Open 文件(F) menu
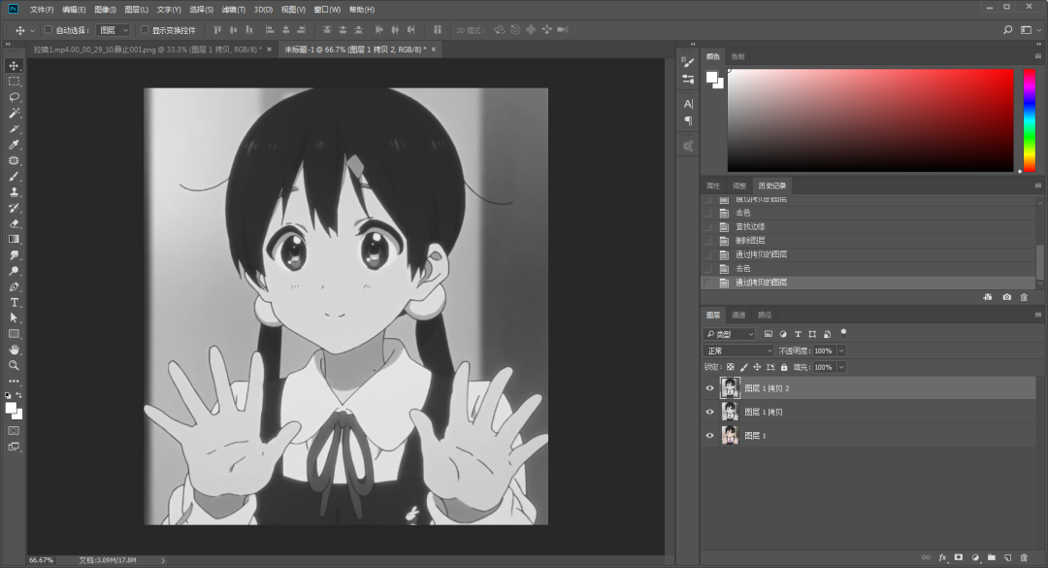The width and height of the screenshot is (1048, 568). [42, 10]
